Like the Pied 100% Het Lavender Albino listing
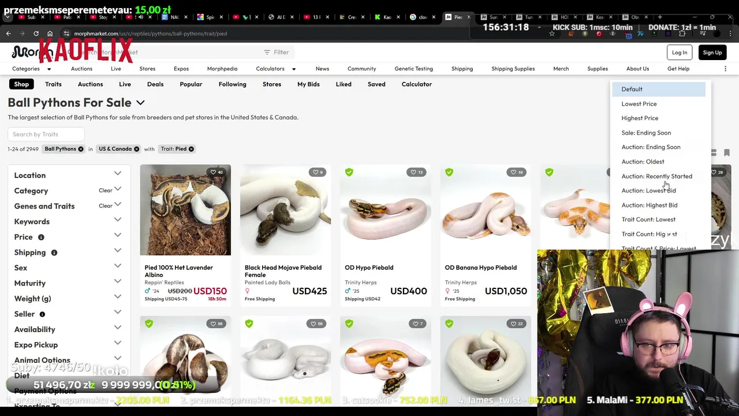 [x=213, y=172]
